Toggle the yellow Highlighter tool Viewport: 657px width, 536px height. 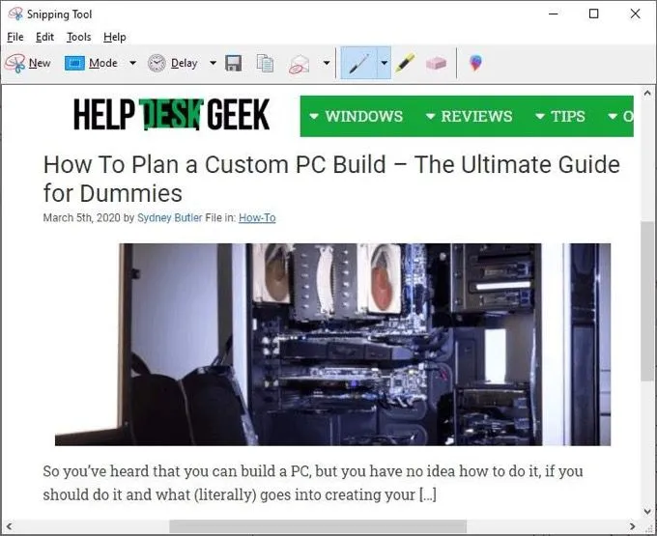click(x=405, y=64)
